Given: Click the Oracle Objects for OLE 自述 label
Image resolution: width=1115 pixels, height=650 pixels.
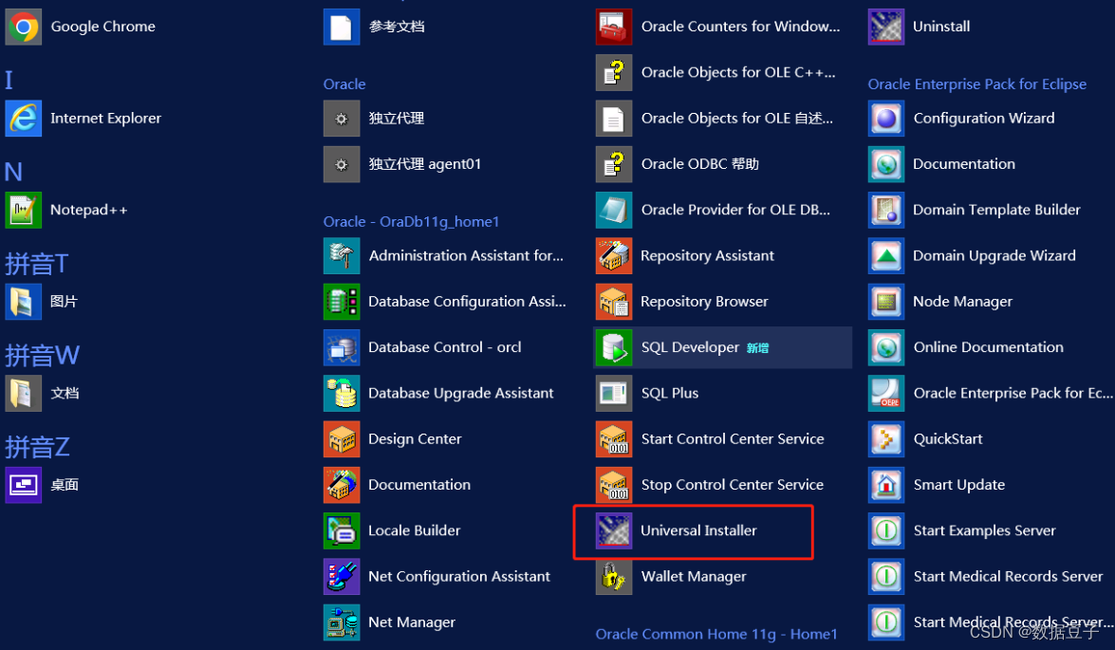Looking at the screenshot, I should 736,118.
